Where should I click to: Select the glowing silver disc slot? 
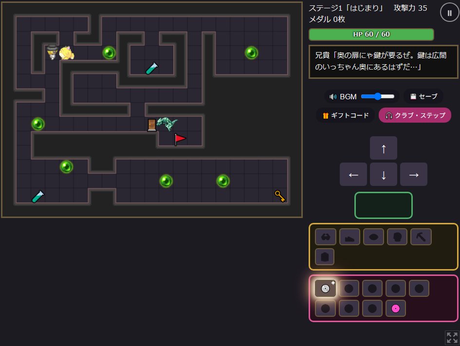point(325,288)
